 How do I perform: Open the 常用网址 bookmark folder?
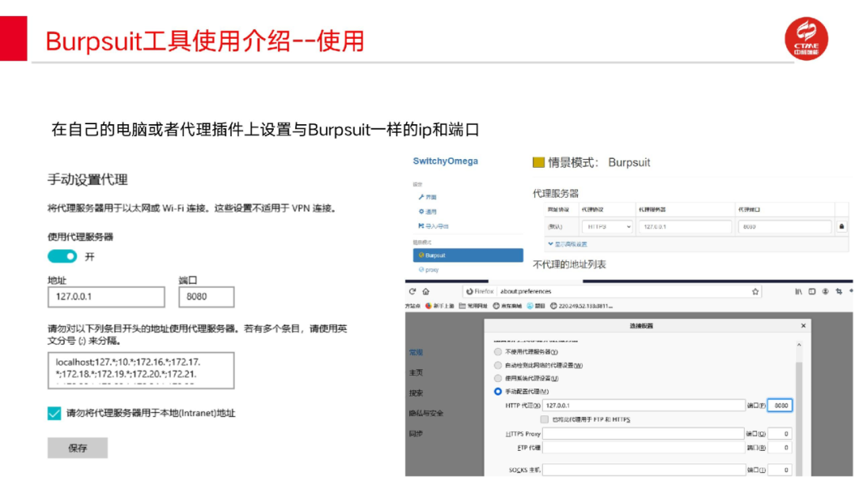473,306
